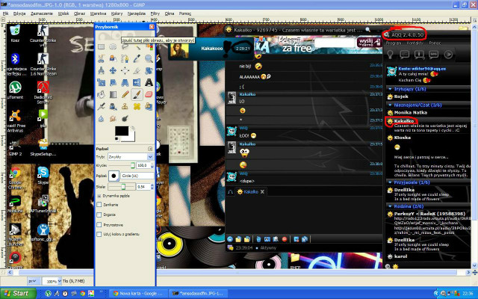Open the px units dropdown in status bar
Image resolution: width=478 pixels, height=299 pixels.
click(x=33, y=281)
